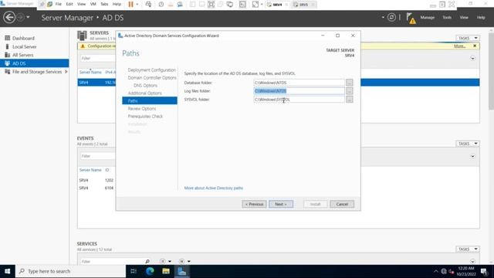The width and height of the screenshot is (494, 278).
Task: Open File and Storage Services
Action: point(37,72)
